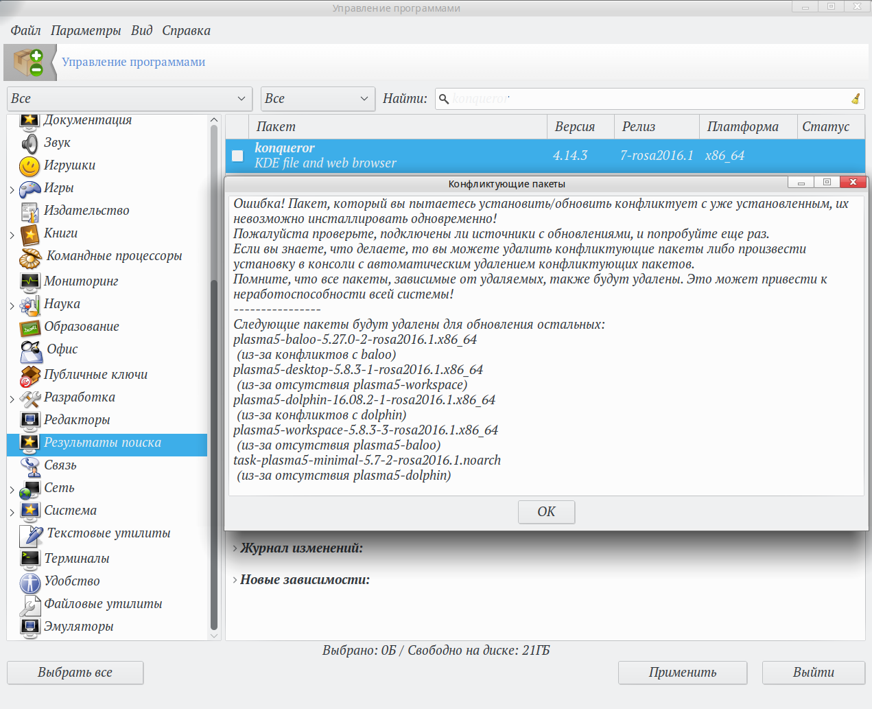
Task: Click the Выйти button
Action: [814, 673]
